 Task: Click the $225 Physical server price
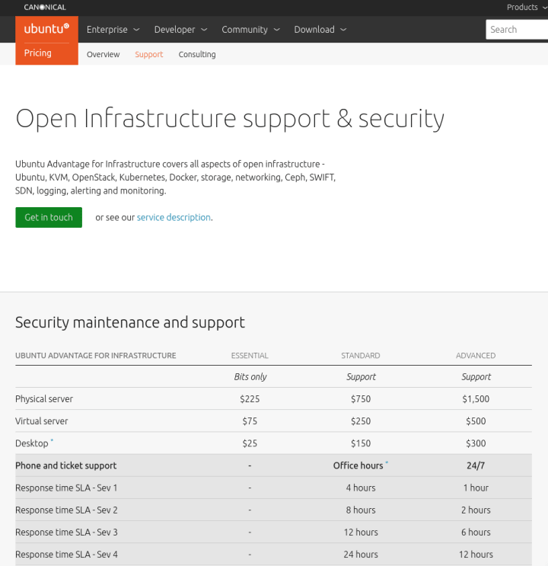250,399
